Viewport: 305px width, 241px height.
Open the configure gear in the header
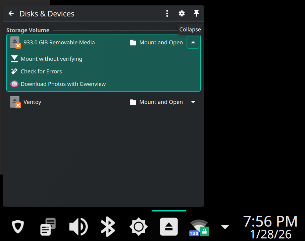pos(182,13)
